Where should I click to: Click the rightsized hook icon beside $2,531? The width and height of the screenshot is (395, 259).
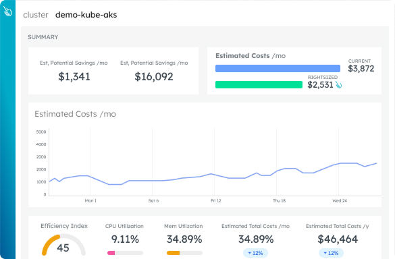pyautogui.click(x=338, y=84)
